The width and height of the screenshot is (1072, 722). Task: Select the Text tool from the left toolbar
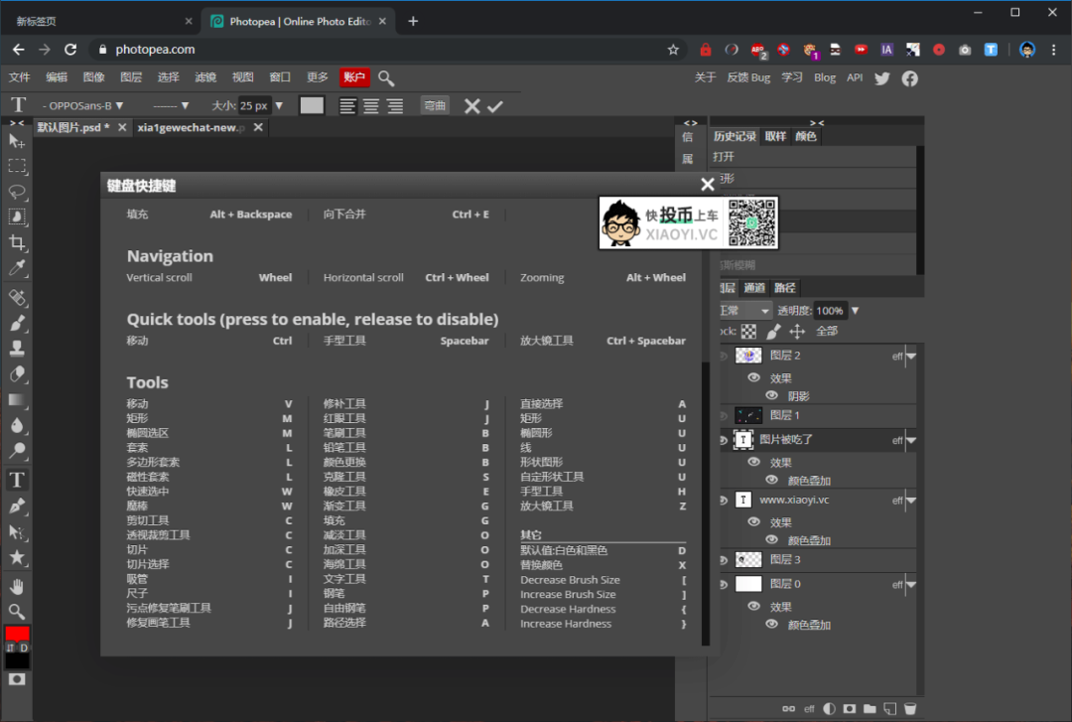(15, 479)
